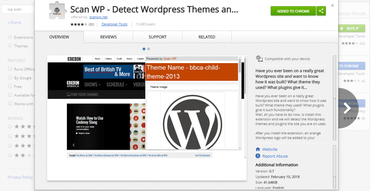This screenshot has width=372, height=191.
Task: Click the green share icon button
Action: (321, 11)
